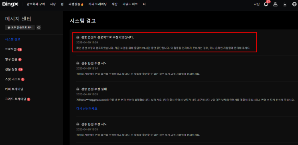Open 정 menu item
This screenshot has width=298, height=145.
click(x=62, y=4)
